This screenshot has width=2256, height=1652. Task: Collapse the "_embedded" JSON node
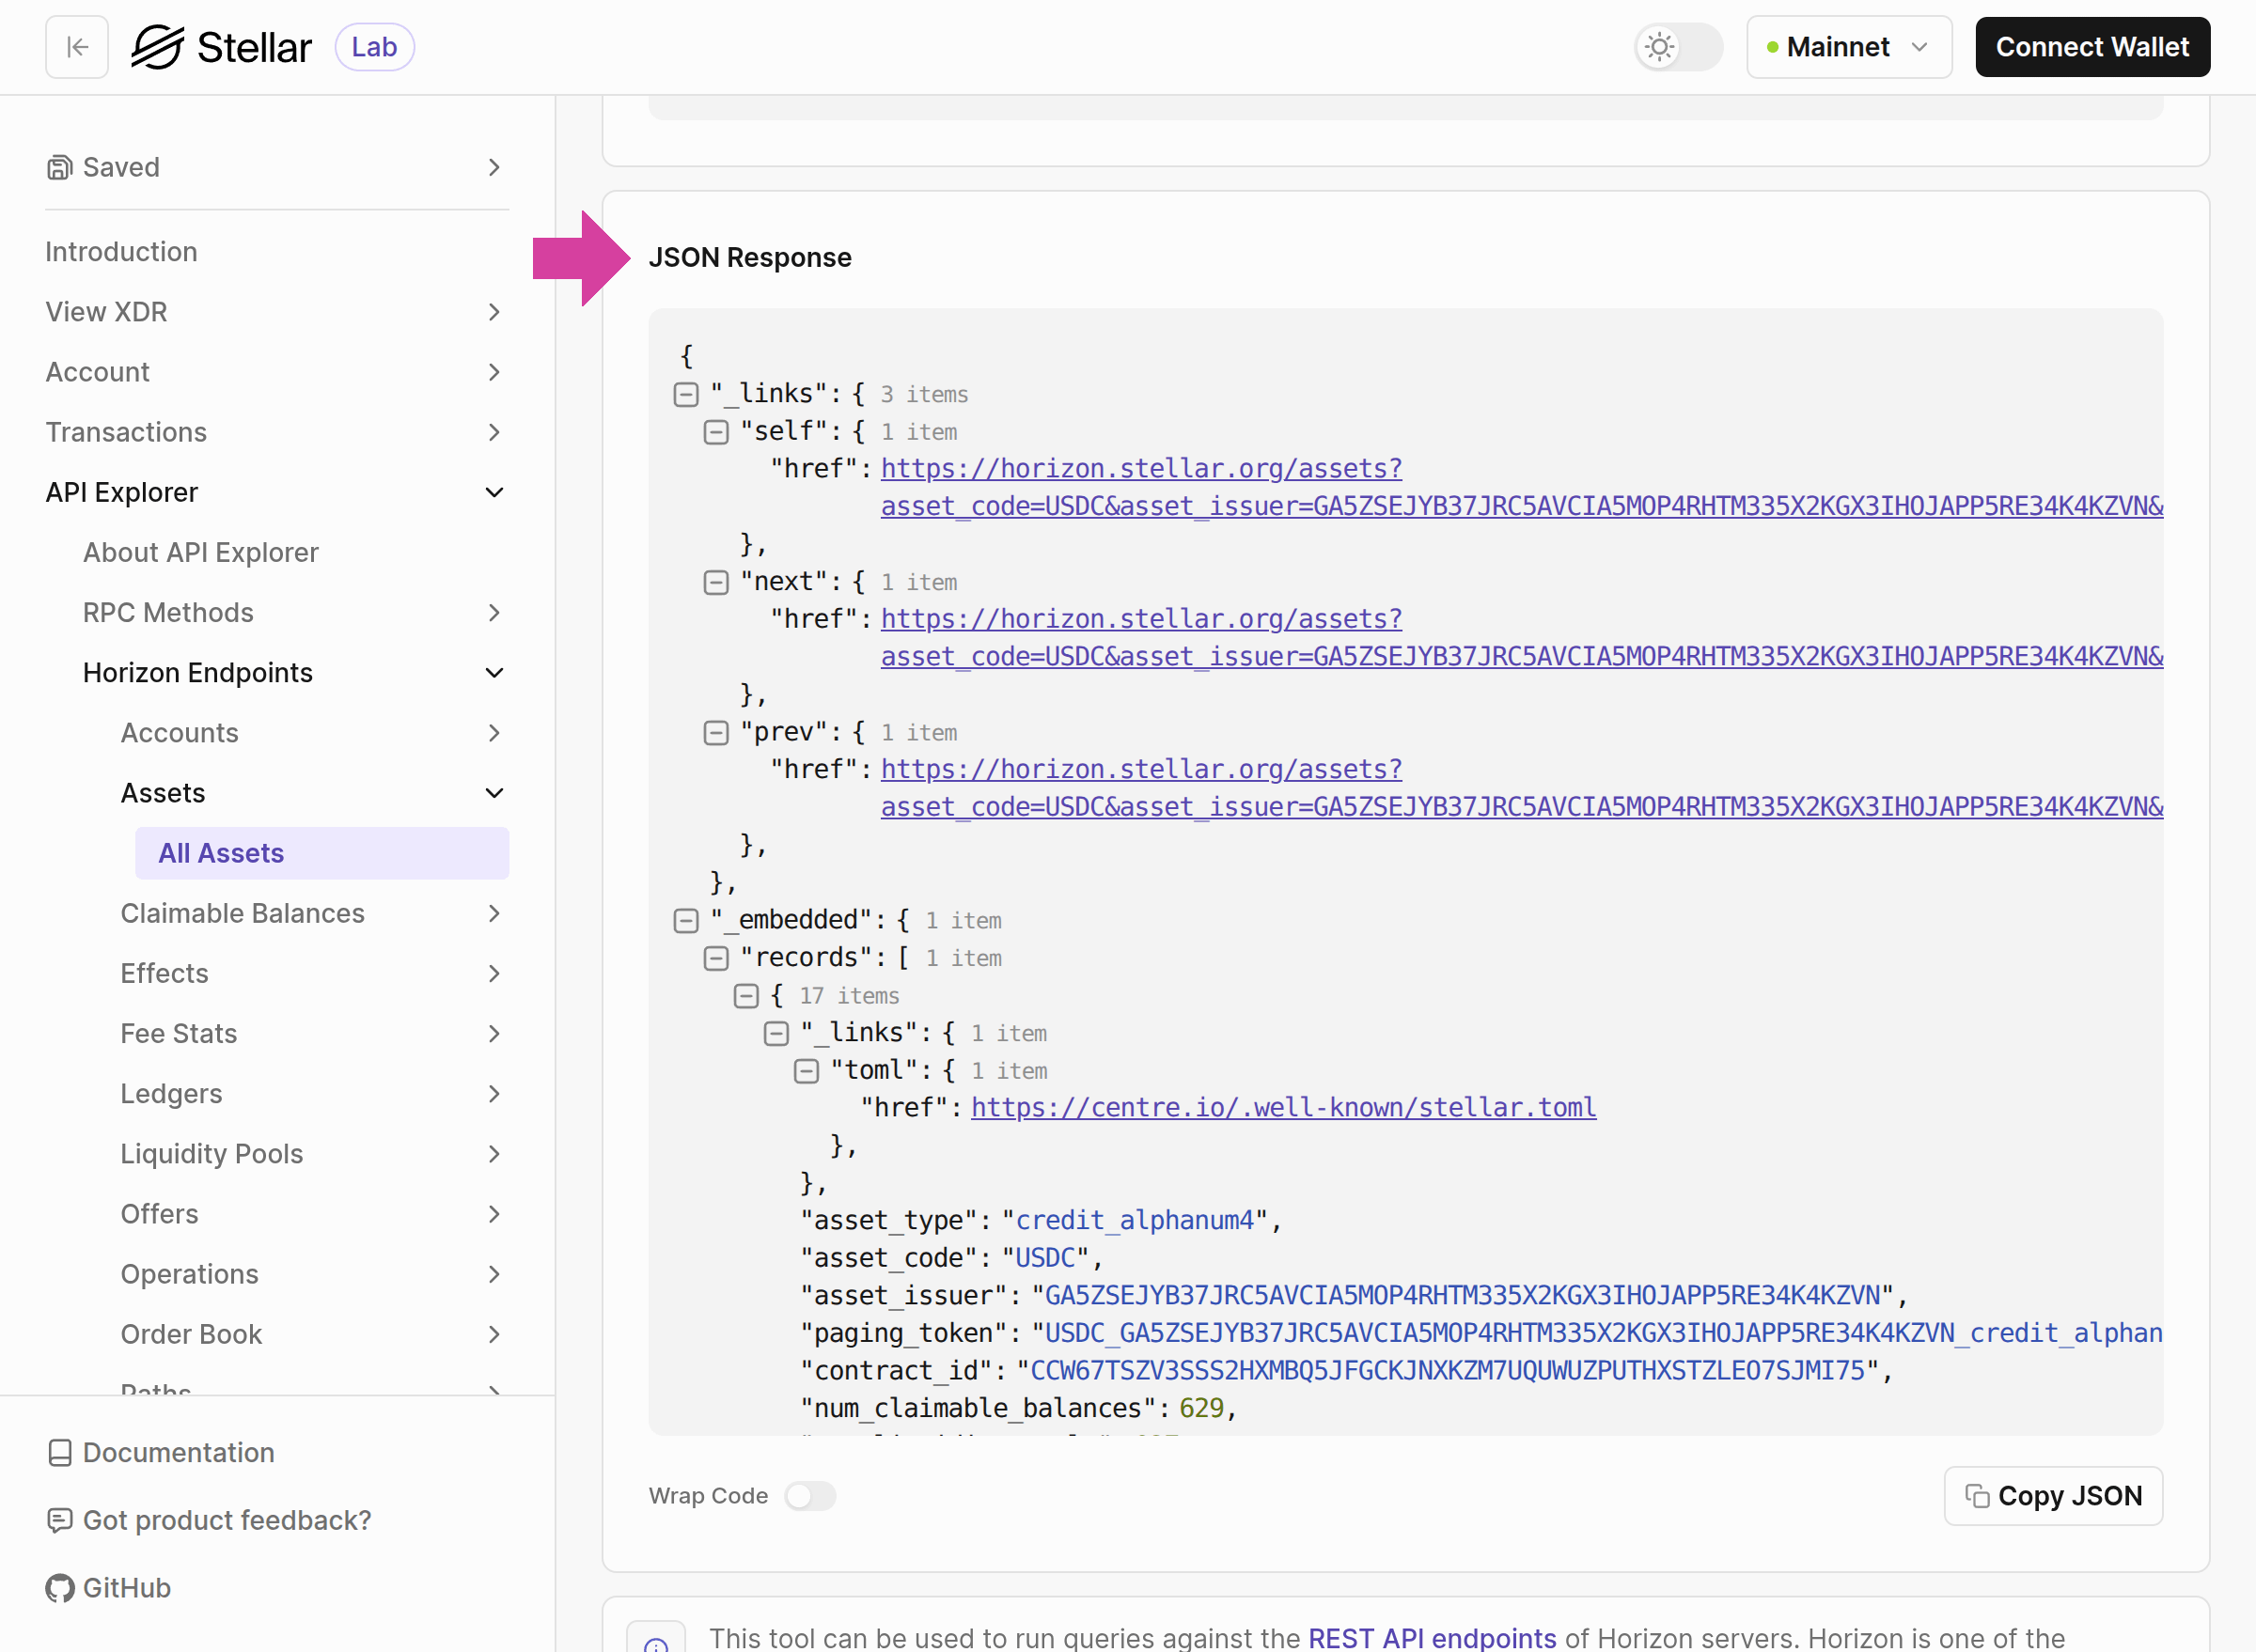pos(685,920)
